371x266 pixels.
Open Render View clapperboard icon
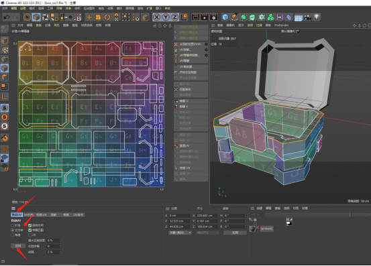point(196,17)
